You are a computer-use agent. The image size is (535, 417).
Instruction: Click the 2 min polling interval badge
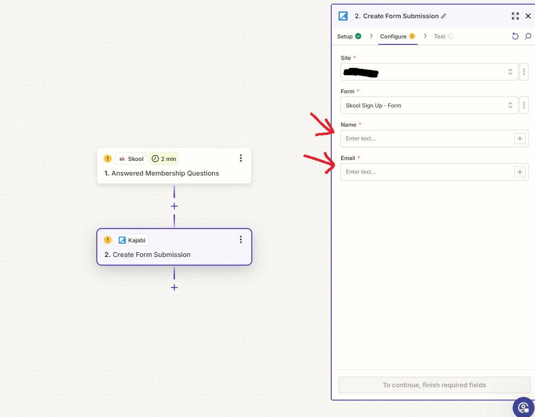[x=164, y=159]
